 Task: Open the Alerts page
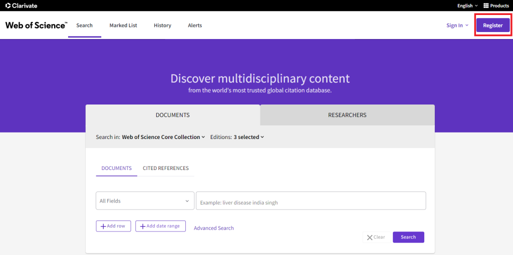coord(195,25)
